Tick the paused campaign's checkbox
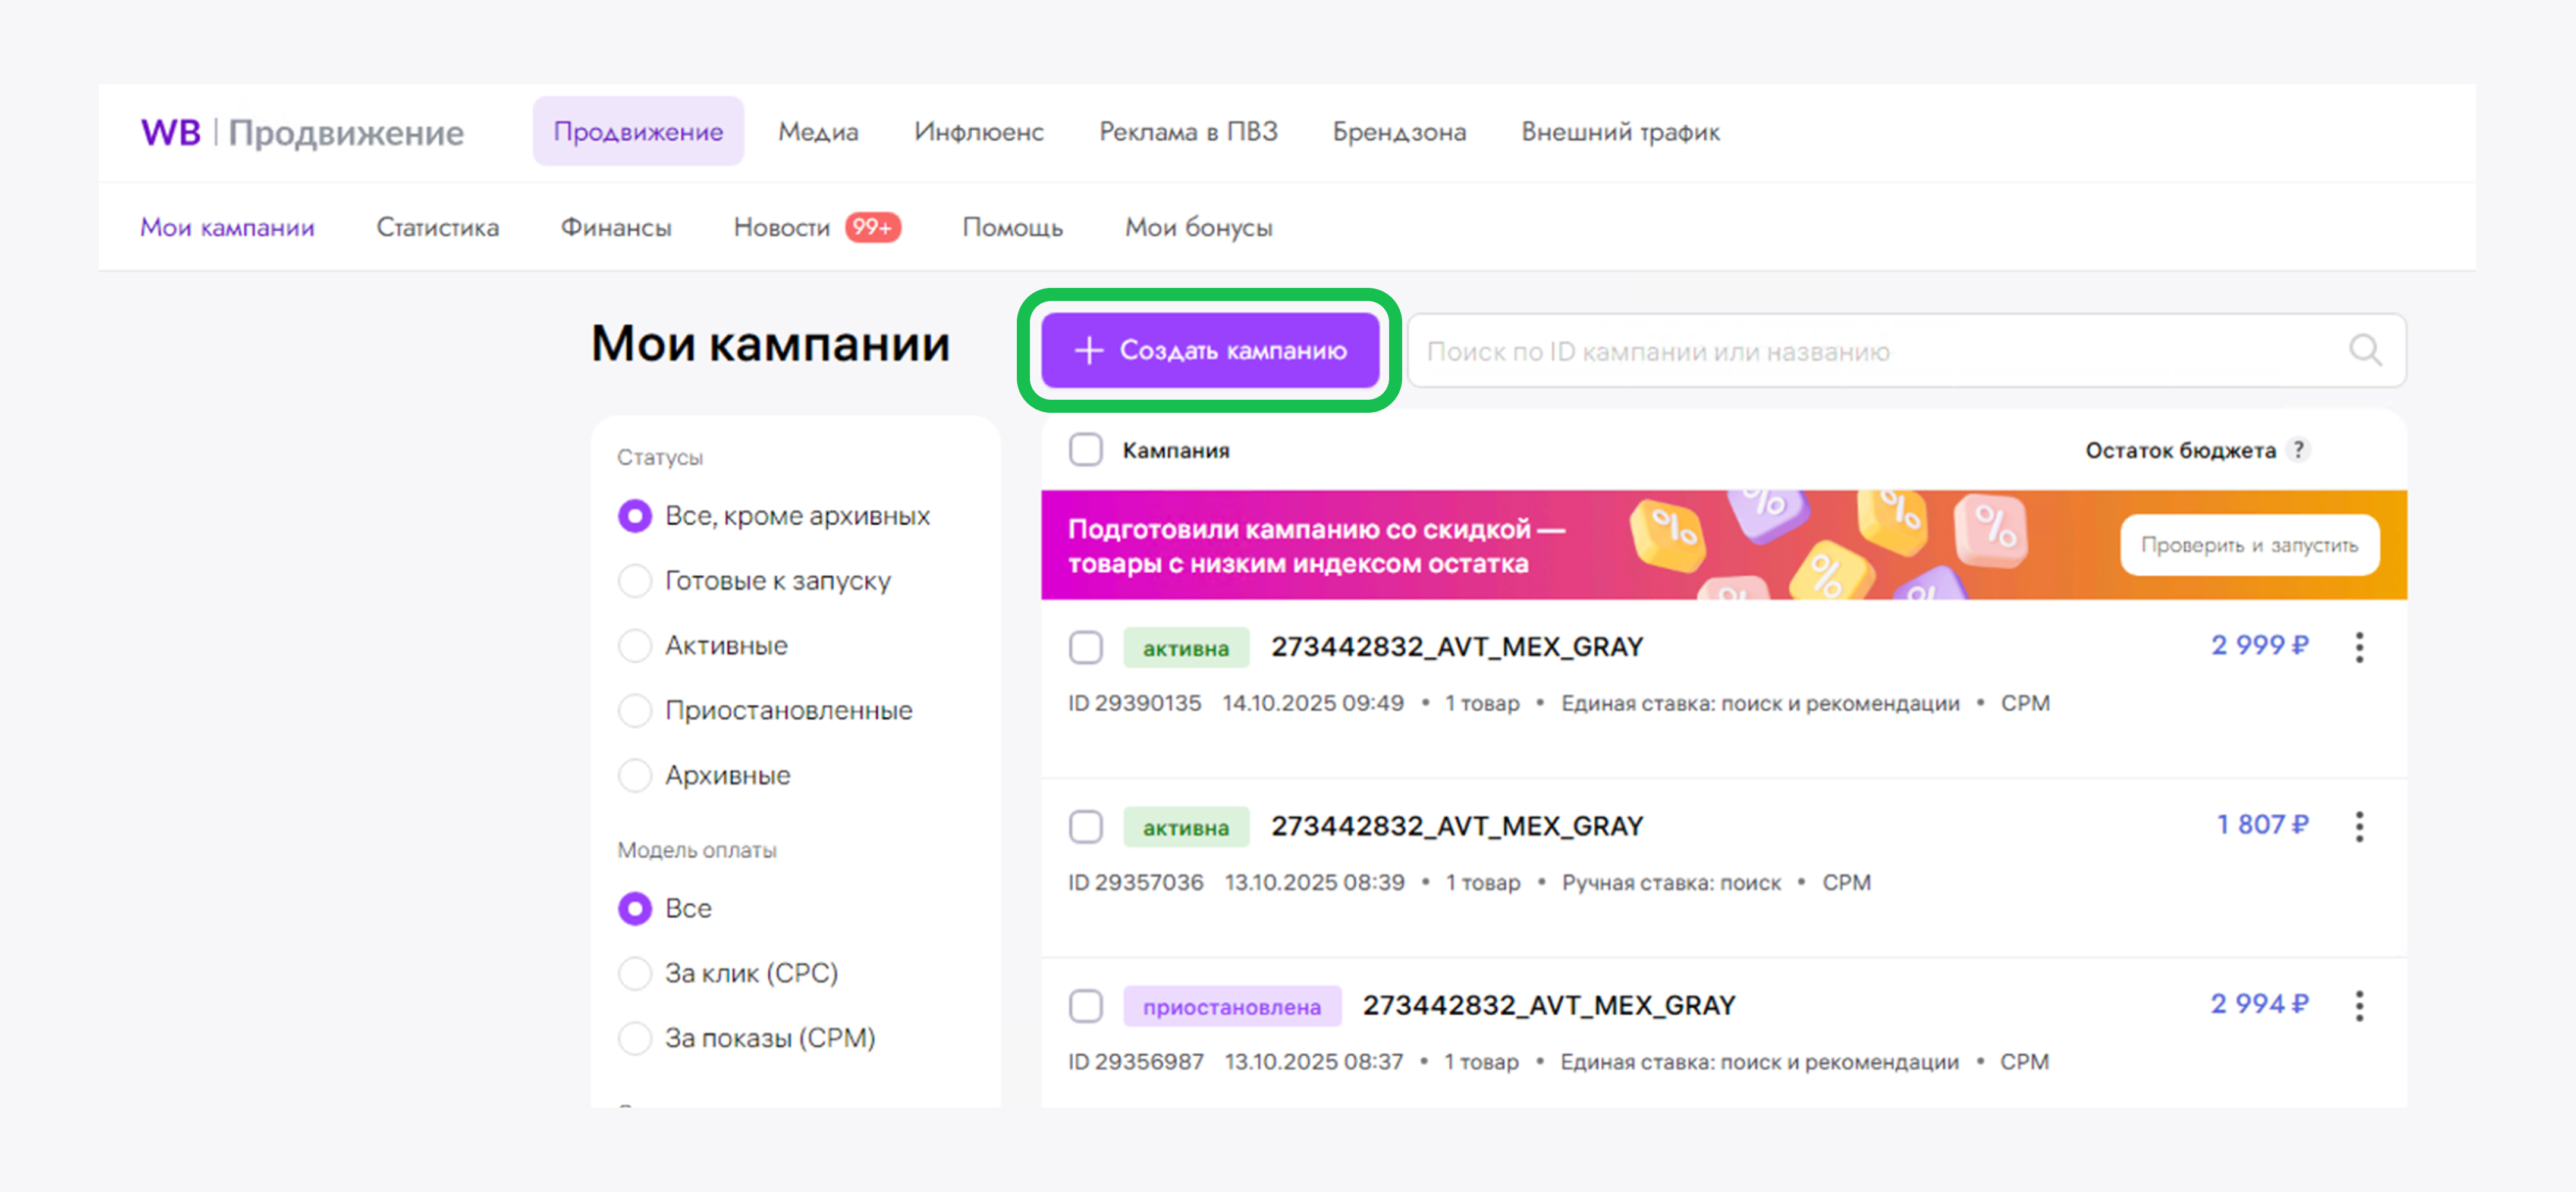Viewport: 2576px width, 1192px height. tap(1085, 1005)
